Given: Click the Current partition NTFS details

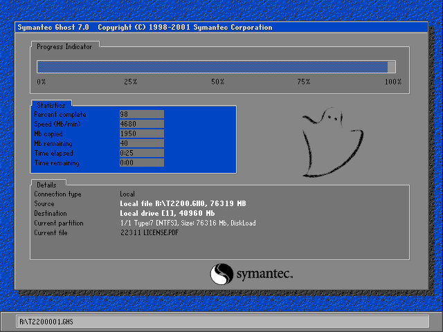Looking at the screenshot, I should click(x=187, y=223).
